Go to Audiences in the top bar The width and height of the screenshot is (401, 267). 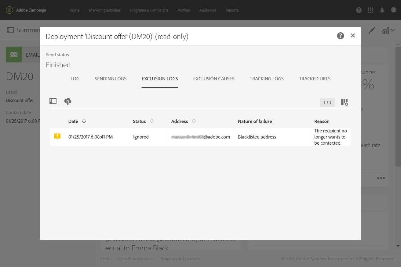[x=208, y=10]
